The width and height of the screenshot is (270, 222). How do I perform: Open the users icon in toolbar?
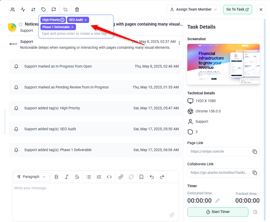(13, 10)
